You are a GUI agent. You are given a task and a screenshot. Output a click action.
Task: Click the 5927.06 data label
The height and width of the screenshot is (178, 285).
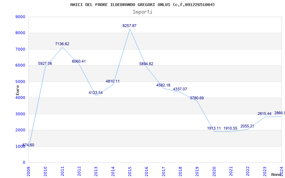tap(45, 64)
